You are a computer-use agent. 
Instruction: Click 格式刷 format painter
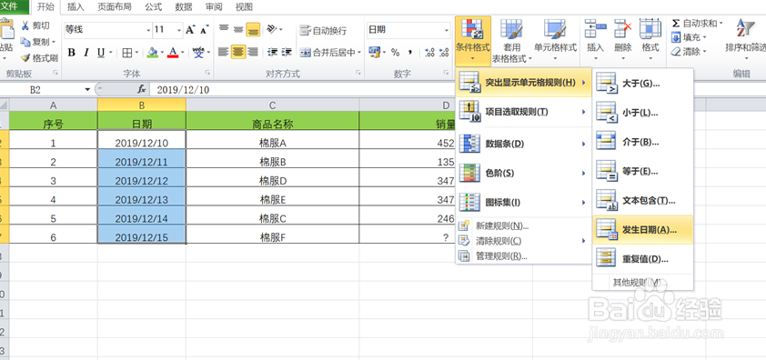(39, 58)
